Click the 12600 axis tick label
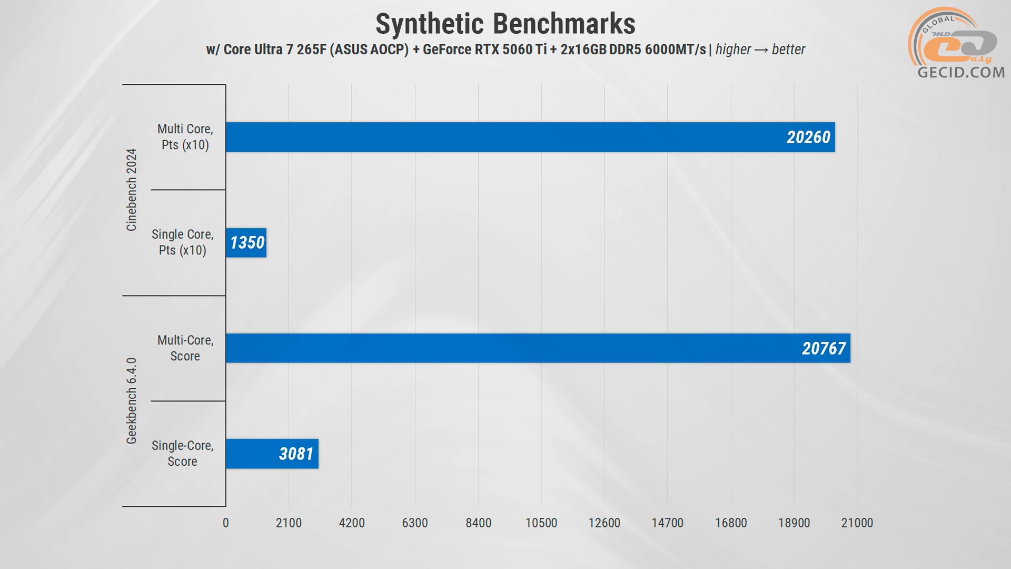1011x569 pixels. (x=604, y=523)
